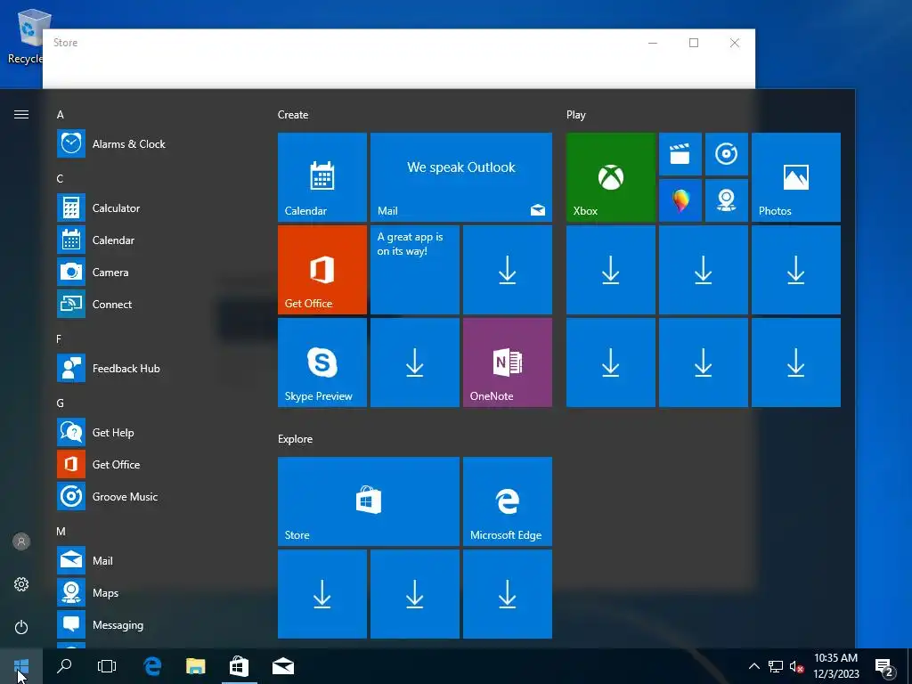Open taskbar Search magnifier
The image size is (912, 684).
(x=64, y=666)
